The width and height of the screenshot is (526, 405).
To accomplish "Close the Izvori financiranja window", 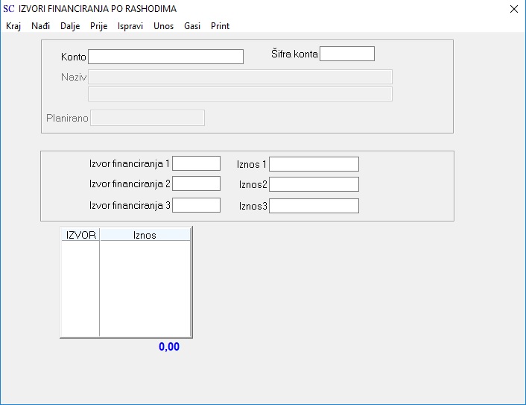I will (514, 9).
